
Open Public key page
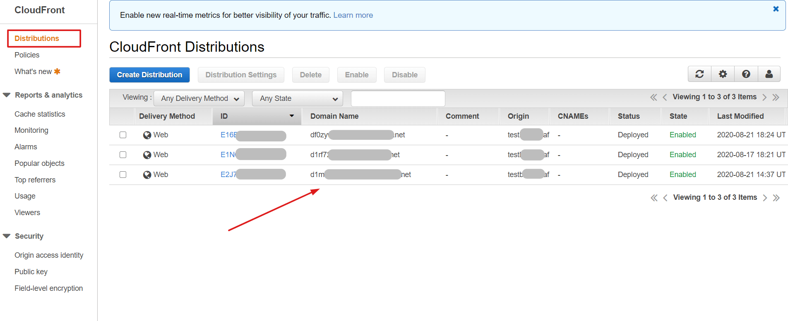point(31,272)
